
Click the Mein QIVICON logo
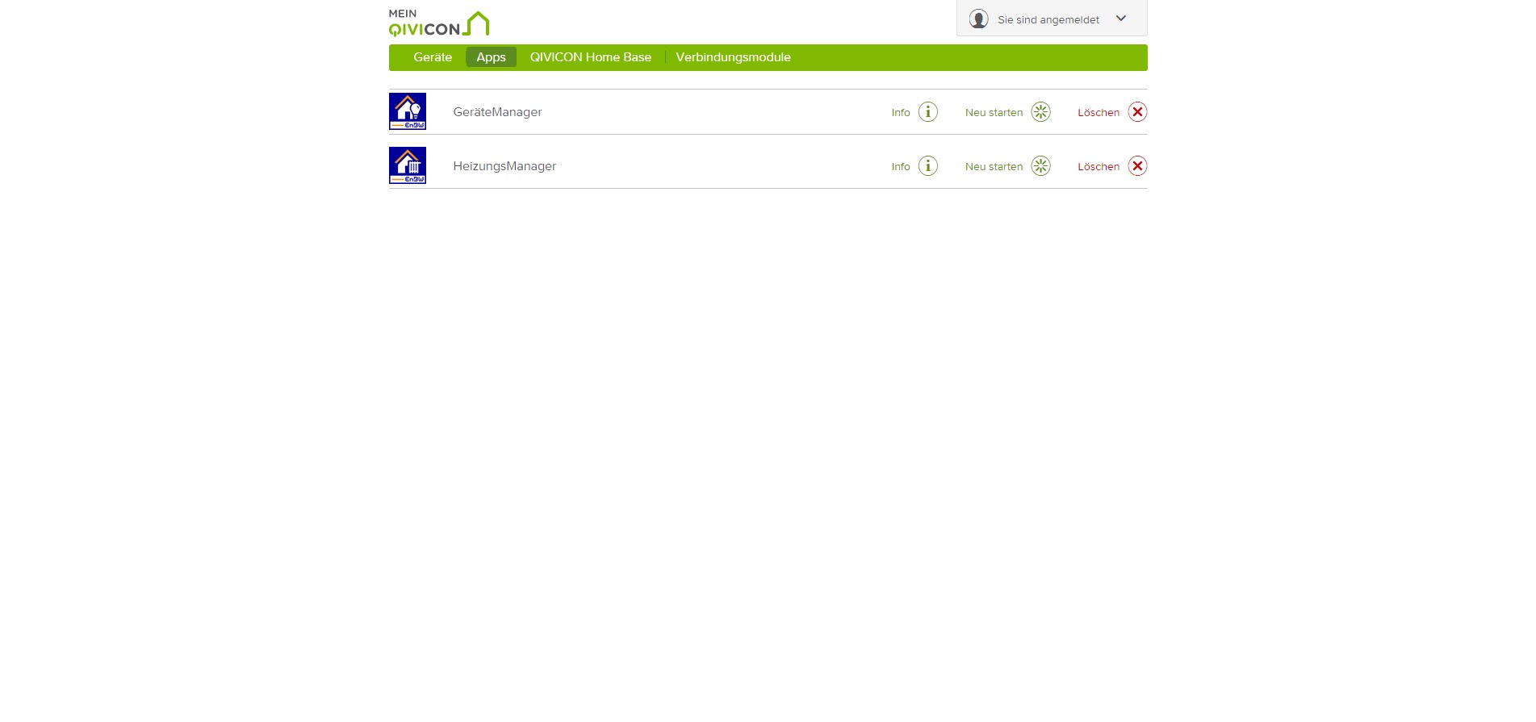(x=439, y=23)
